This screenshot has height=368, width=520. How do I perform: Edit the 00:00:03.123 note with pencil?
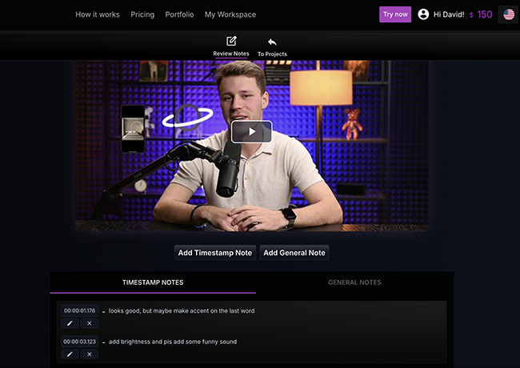point(70,354)
